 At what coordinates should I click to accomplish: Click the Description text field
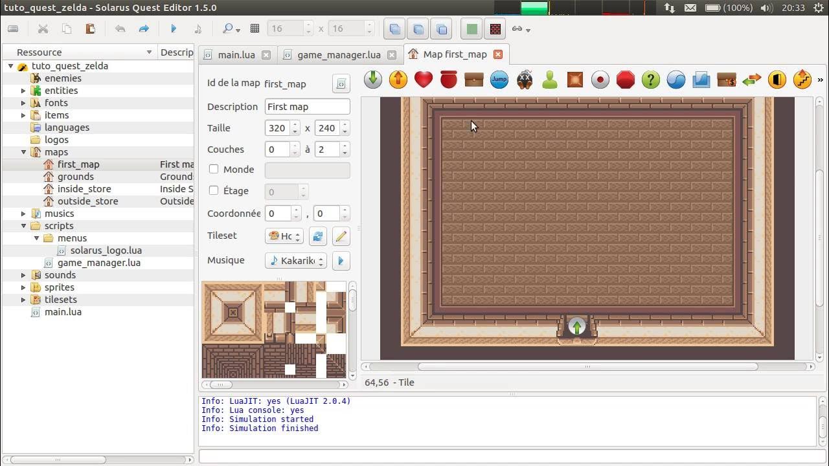(x=307, y=107)
